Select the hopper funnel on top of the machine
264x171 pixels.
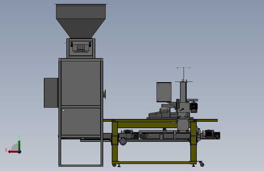[x=81, y=21]
